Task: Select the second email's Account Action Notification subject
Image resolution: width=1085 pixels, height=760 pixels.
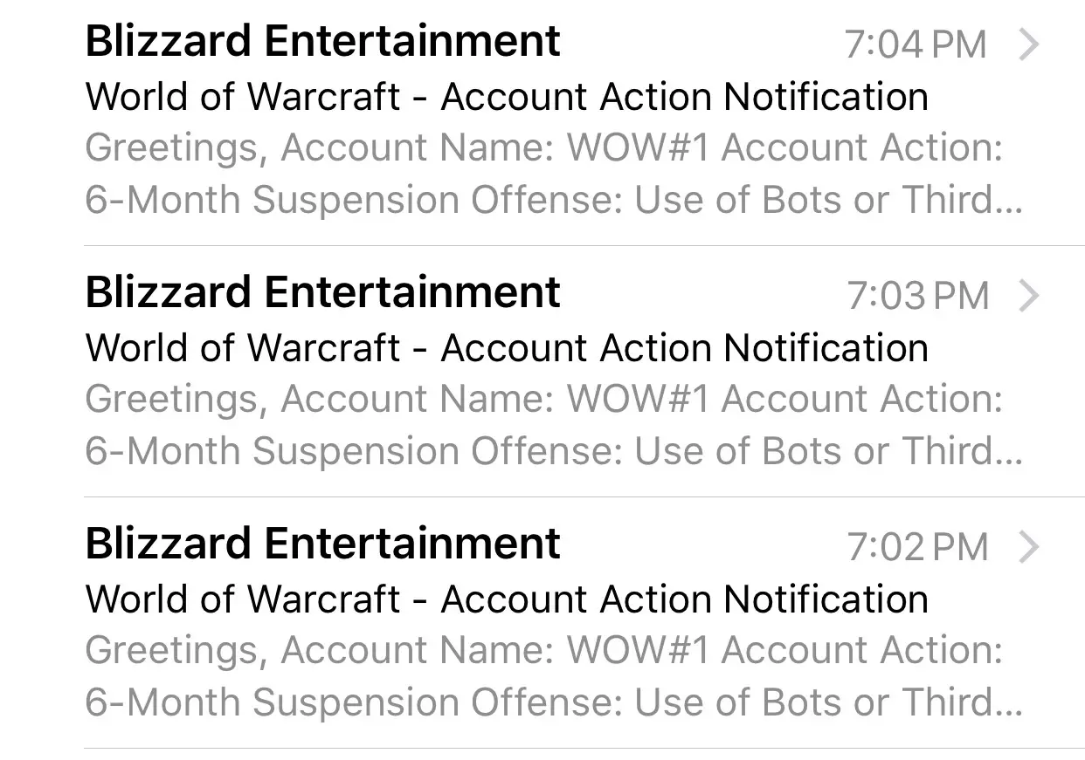Action: [507, 347]
